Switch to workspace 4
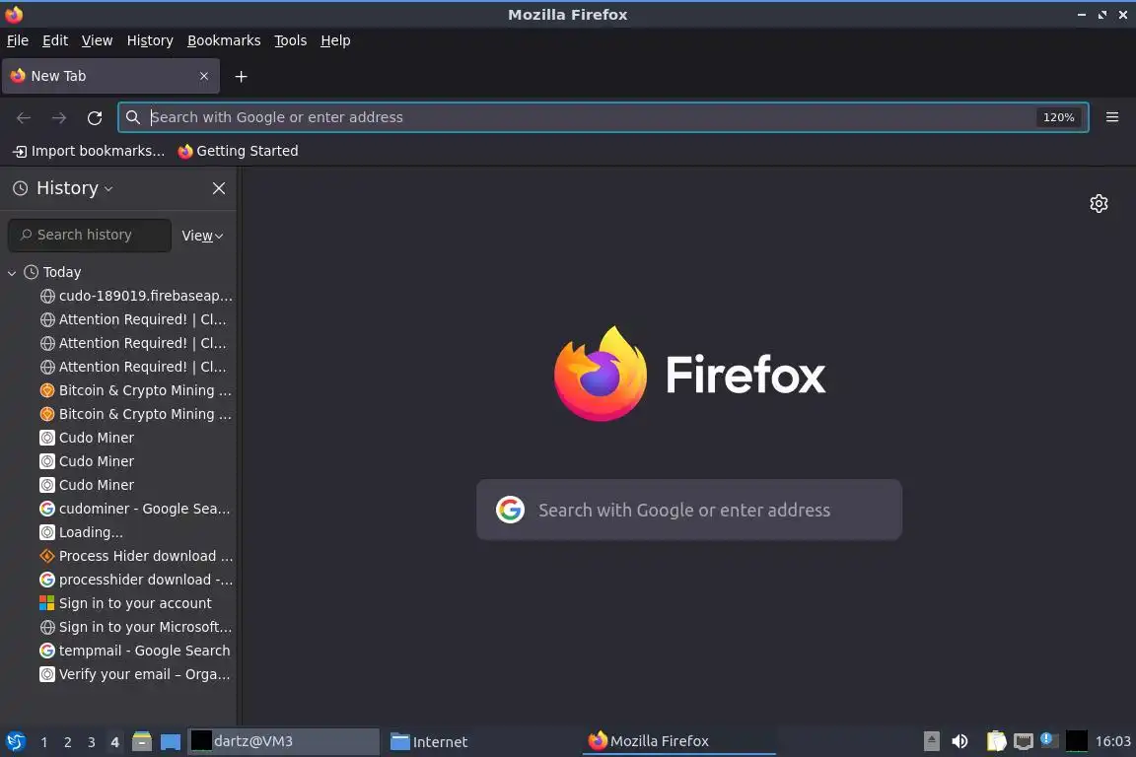This screenshot has width=1136, height=757. pos(114,742)
